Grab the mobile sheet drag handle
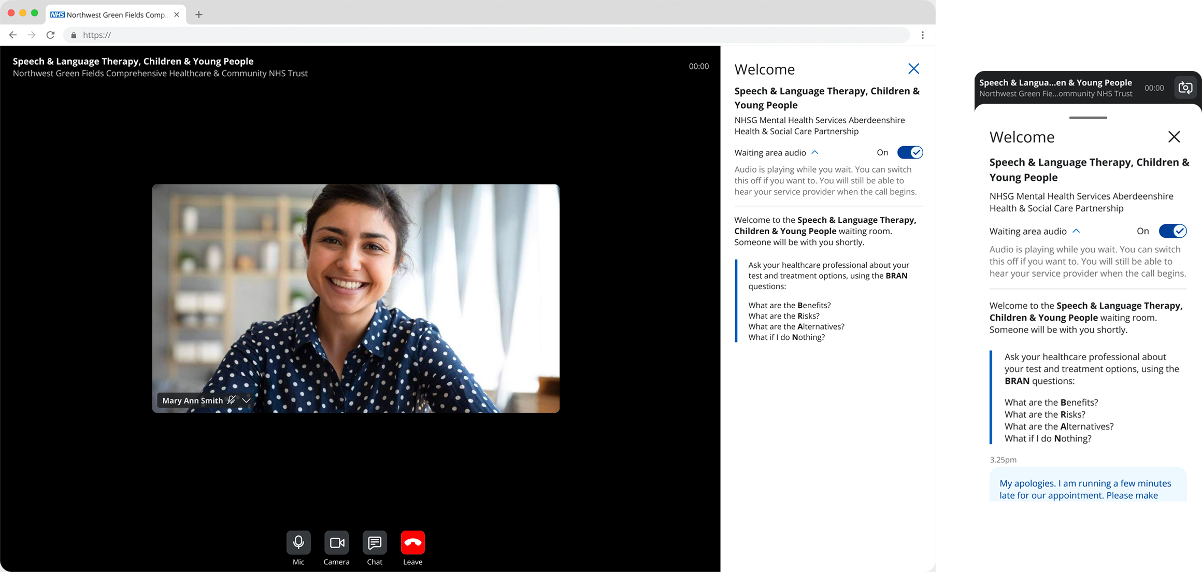This screenshot has width=1202, height=572. tap(1087, 118)
